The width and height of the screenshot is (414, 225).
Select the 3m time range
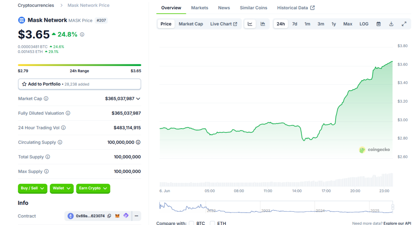[x=321, y=24]
